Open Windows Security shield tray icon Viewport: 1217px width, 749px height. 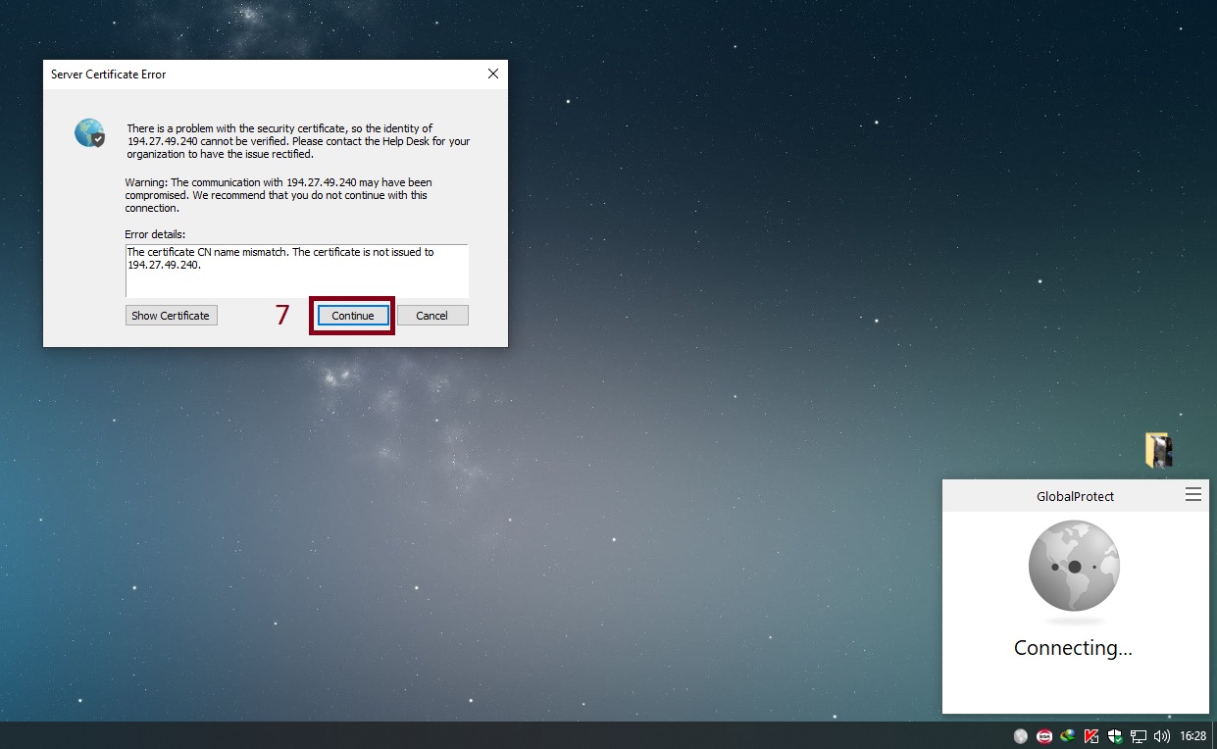tap(1115, 735)
